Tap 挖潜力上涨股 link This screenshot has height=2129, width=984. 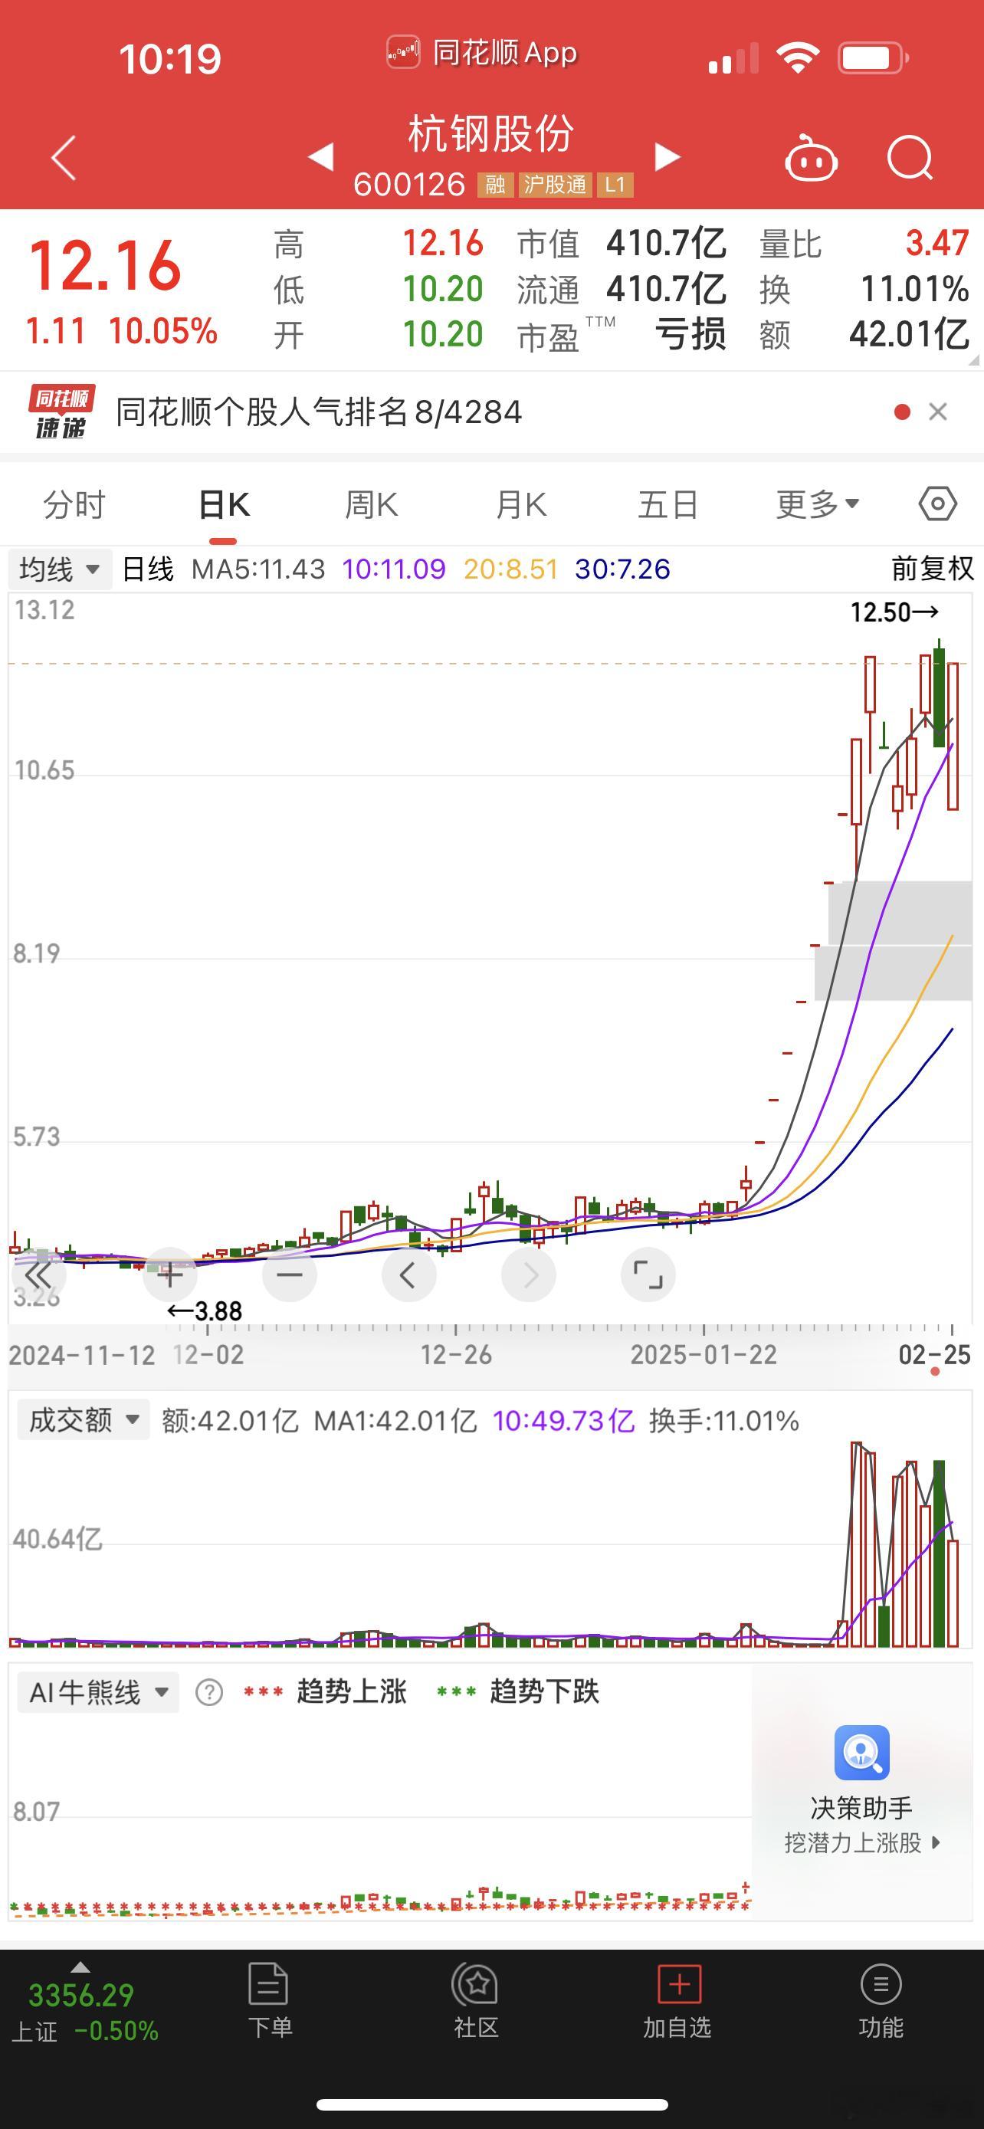point(861,1843)
